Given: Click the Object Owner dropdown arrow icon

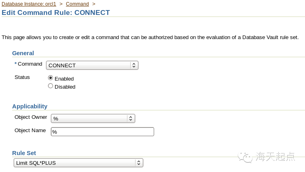Looking at the screenshot, I should pyautogui.click(x=130, y=118).
